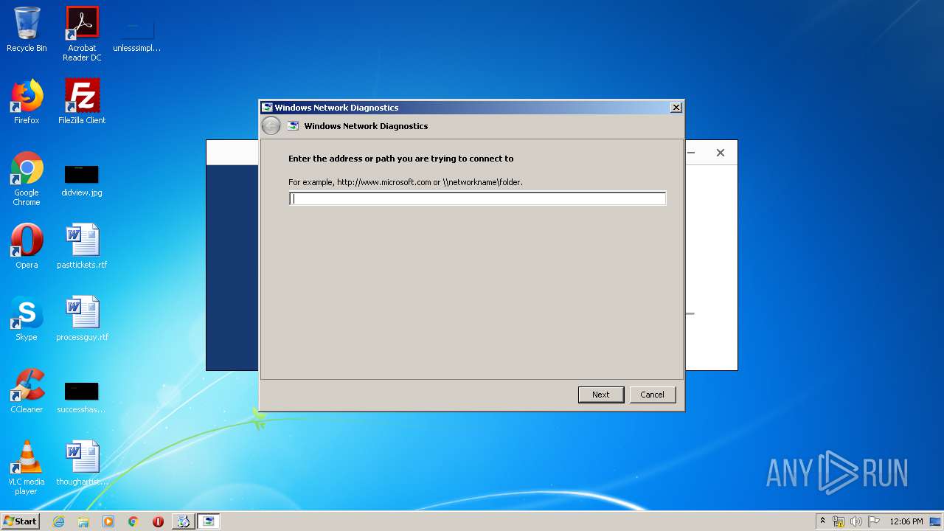Open Skype desktop shortcut
This screenshot has height=531, width=944.
pos(27,319)
